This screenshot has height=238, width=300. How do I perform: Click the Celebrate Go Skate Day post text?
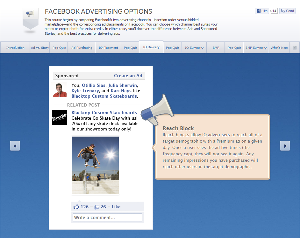tap(105, 123)
